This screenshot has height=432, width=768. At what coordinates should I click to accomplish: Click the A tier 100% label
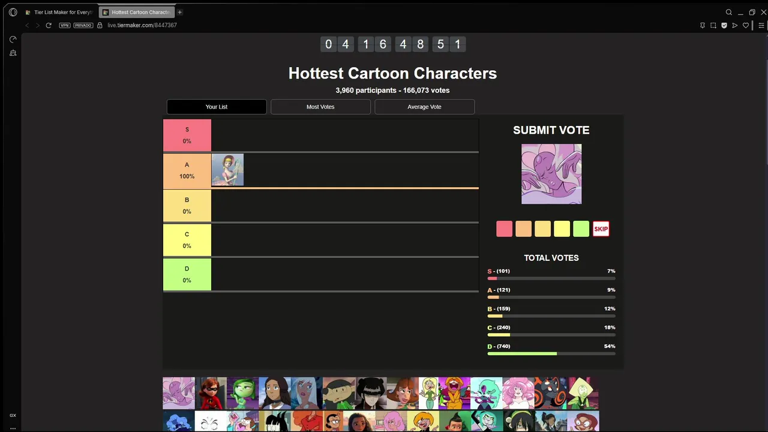coord(187,170)
